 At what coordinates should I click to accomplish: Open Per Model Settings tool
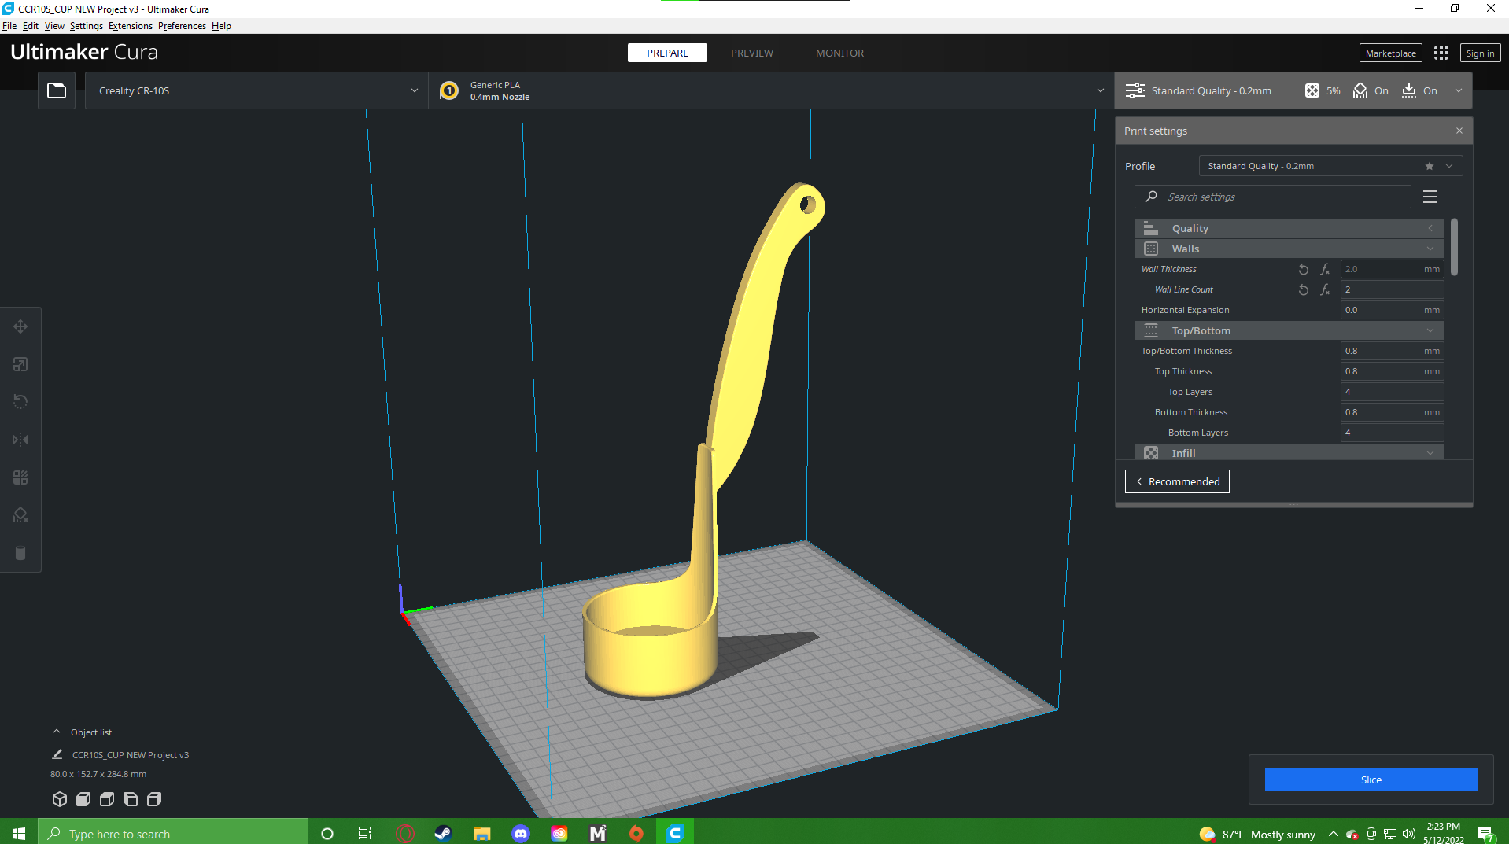click(20, 477)
